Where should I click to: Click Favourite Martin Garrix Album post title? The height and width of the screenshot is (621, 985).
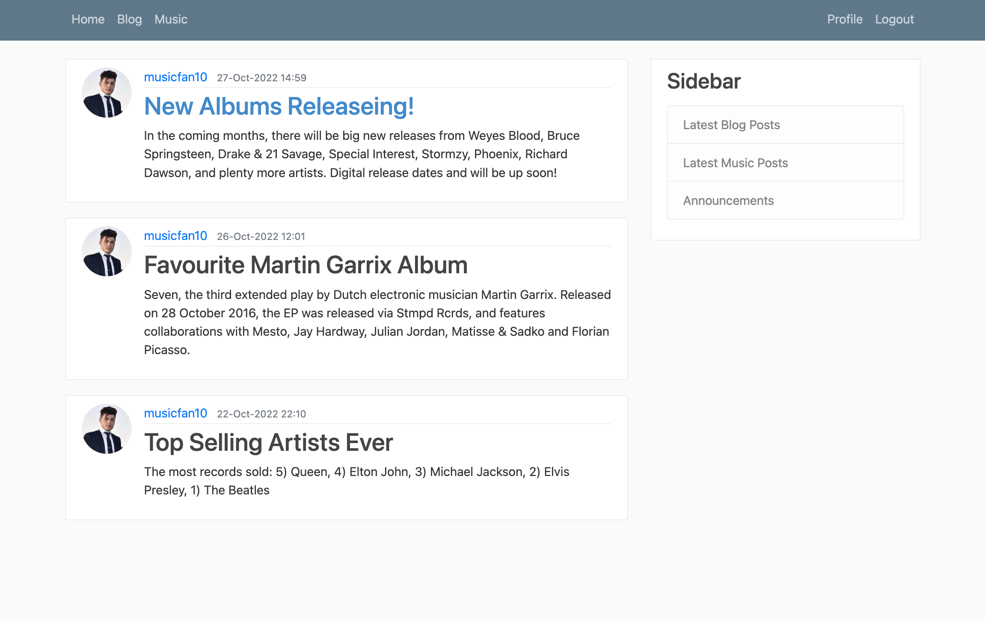(306, 265)
